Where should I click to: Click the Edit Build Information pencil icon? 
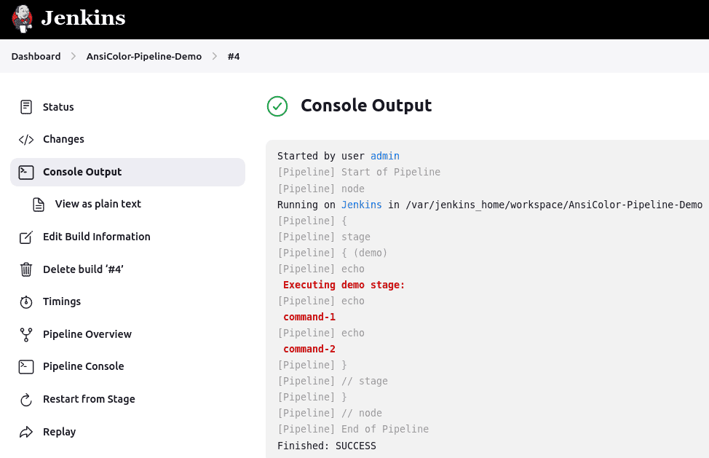coord(26,237)
